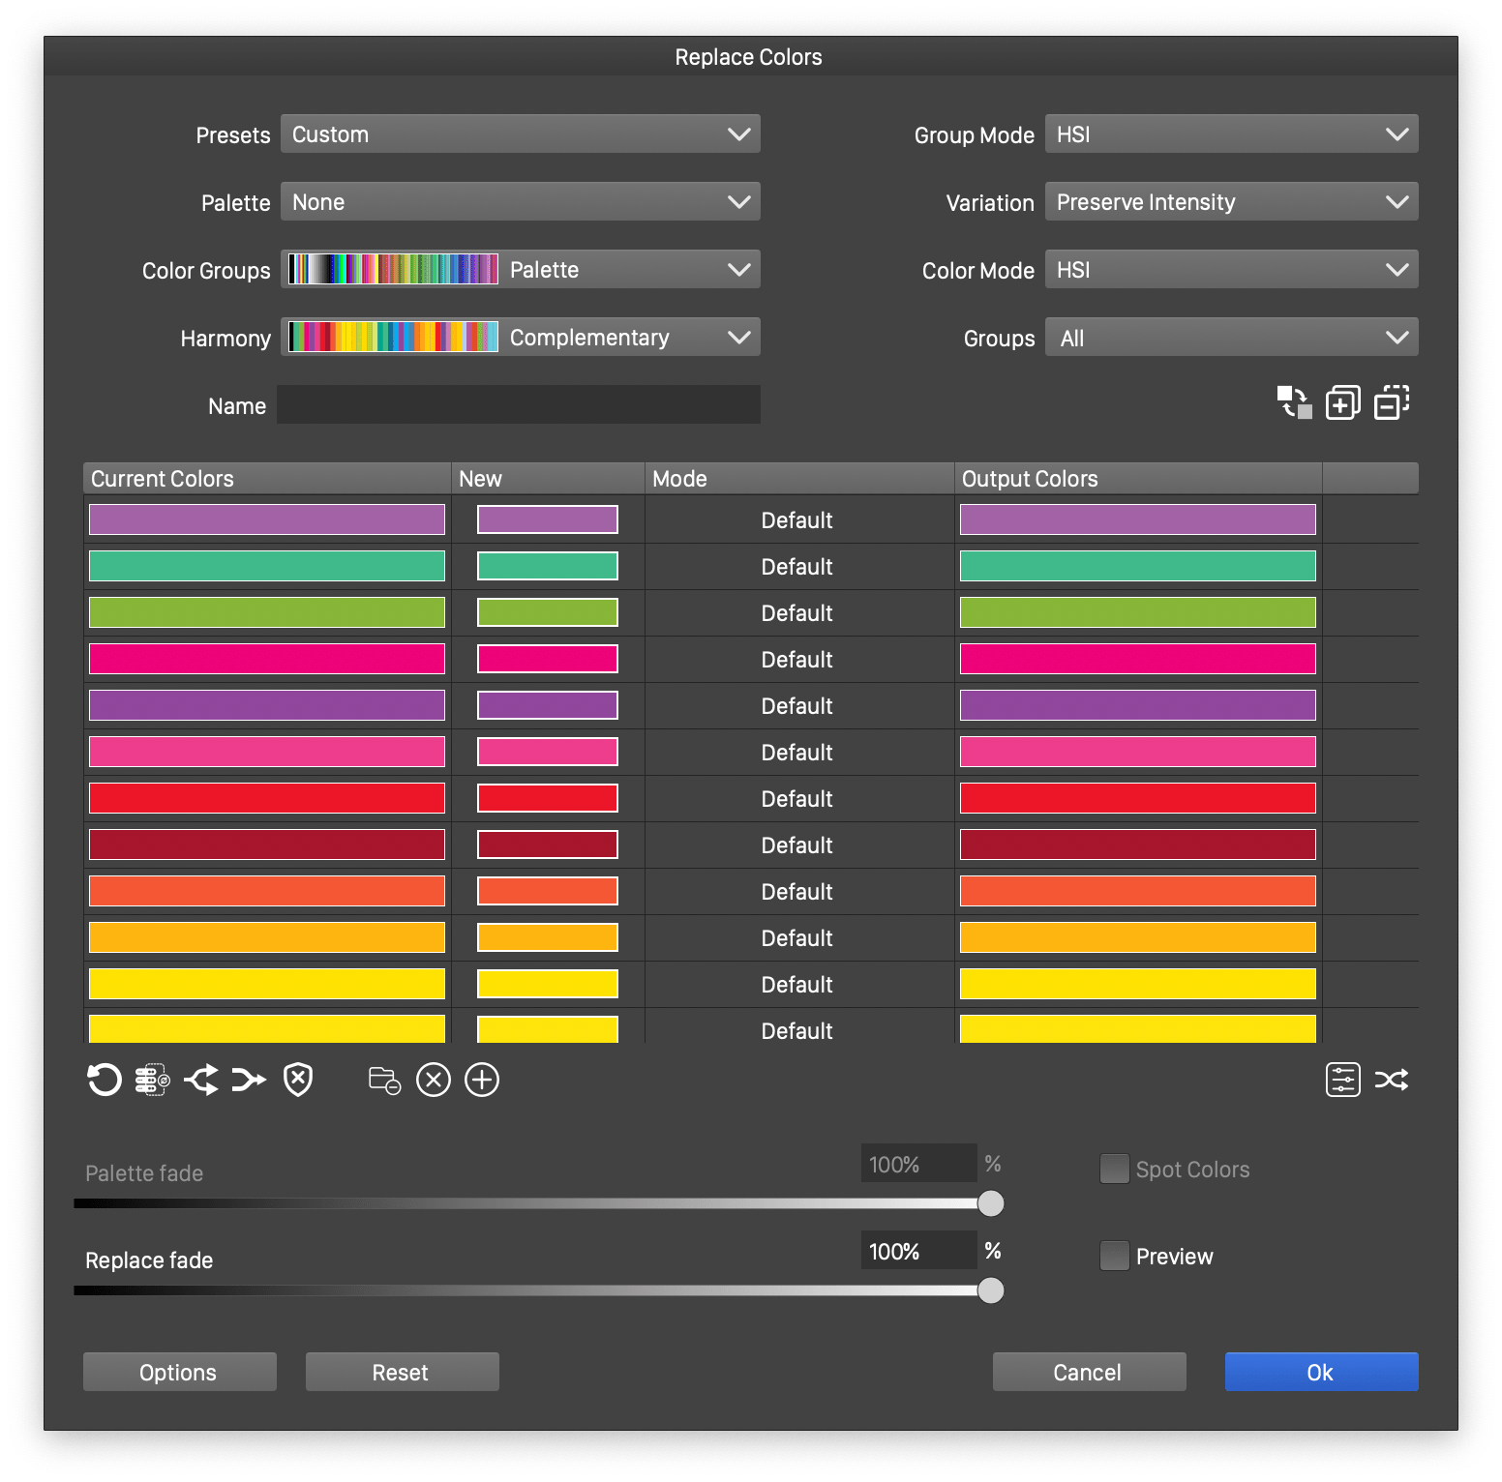Open the Variation dropdown showing Preserve Intensity
Image resolution: width=1502 pixels, height=1482 pixels.
click(1230, 201)
